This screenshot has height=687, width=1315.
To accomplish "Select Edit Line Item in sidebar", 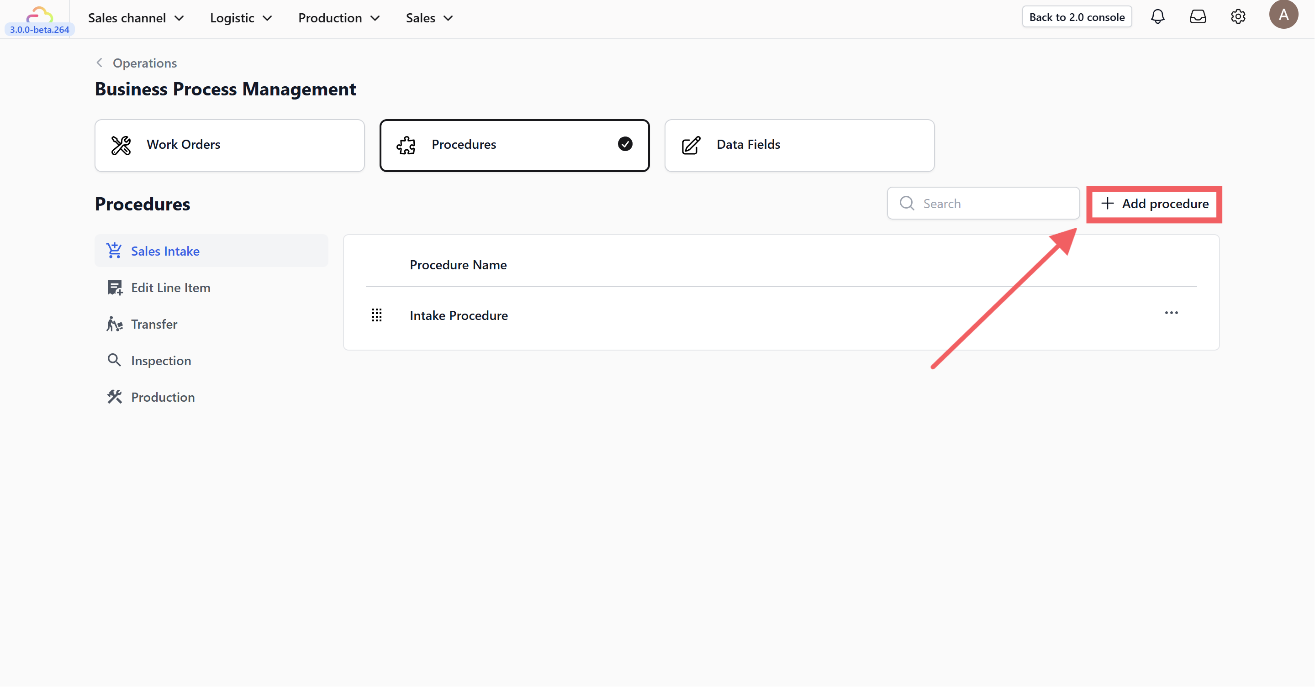I will click(x=170, y=288).
